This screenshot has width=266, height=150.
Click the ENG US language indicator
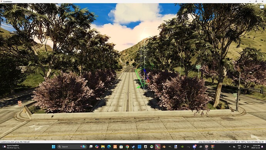point(239,147)
